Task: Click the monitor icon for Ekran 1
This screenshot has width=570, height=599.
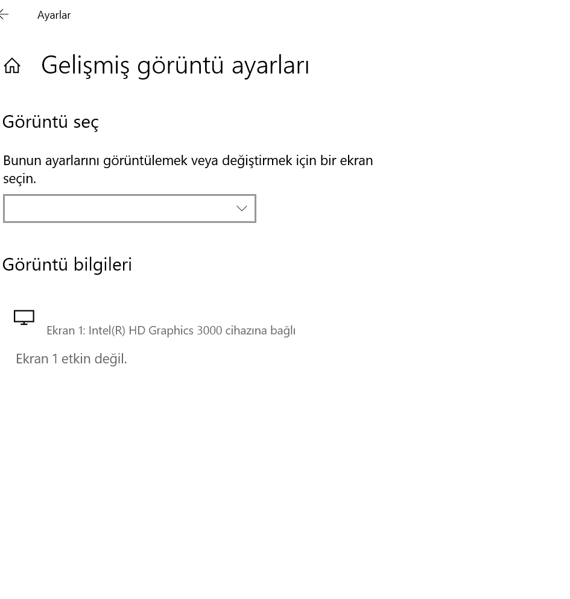Action: (24, 317)
